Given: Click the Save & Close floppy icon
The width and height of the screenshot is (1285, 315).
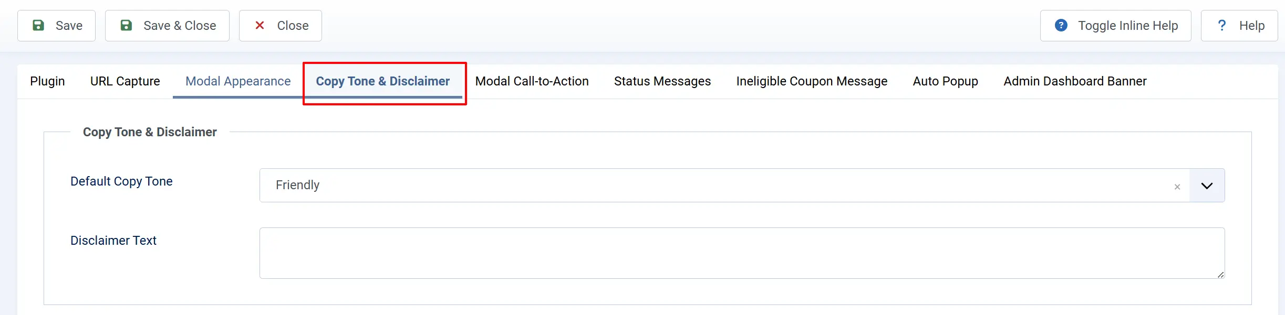Looking at the screenshot, I should pos(126,25).
